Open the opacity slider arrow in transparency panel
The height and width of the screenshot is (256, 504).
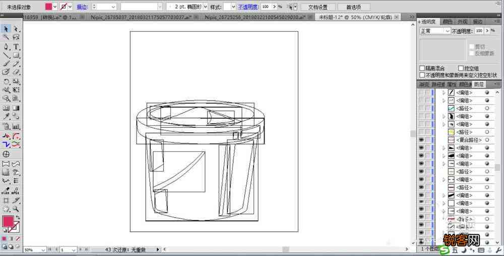click(487, 31)
